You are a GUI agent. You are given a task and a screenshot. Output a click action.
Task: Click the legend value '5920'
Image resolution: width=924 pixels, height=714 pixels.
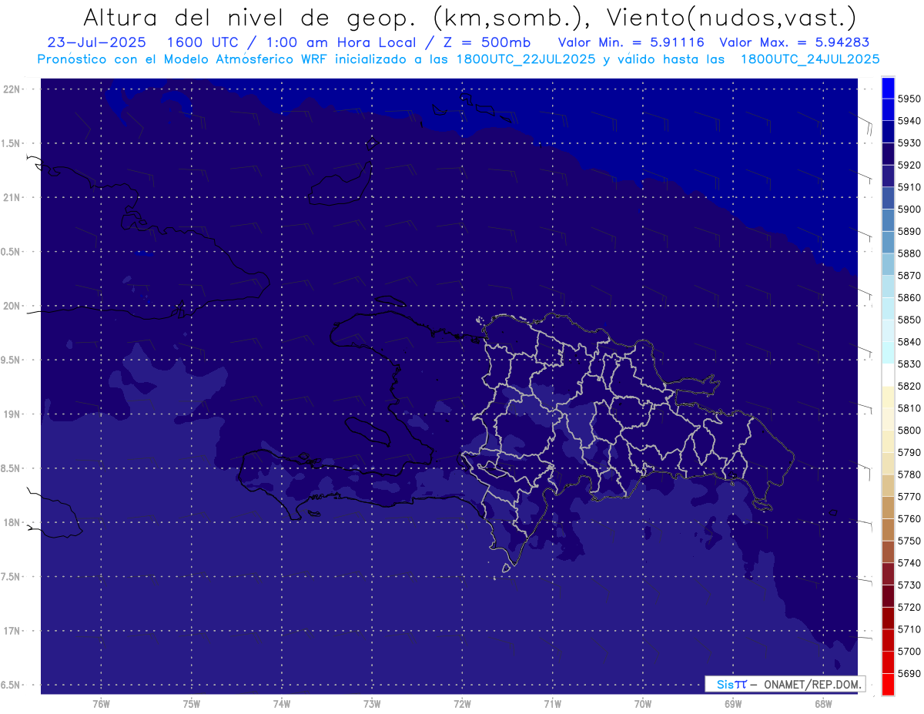point(909,165)
